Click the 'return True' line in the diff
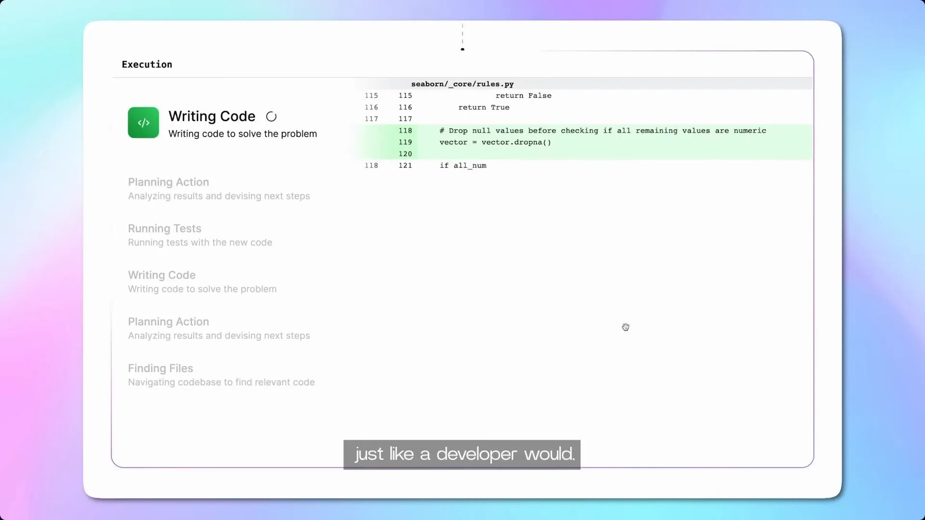This screenshot has width=925, height=520. [x=483, y=107]
